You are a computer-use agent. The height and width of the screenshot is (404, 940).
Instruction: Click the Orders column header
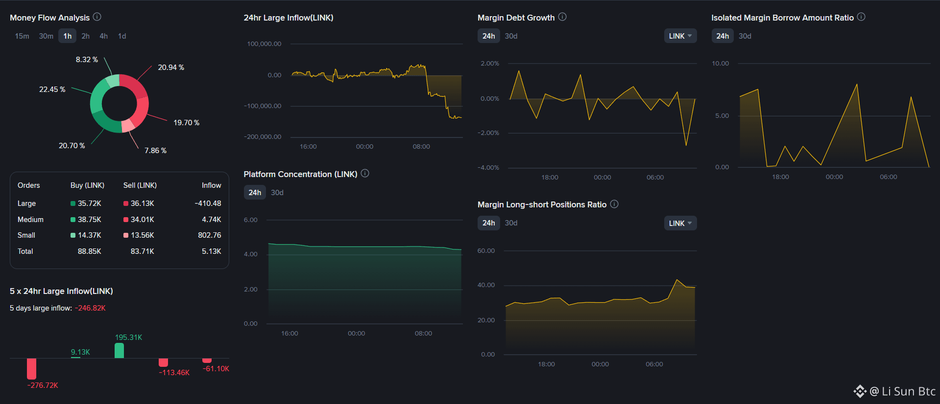[29, 185]
